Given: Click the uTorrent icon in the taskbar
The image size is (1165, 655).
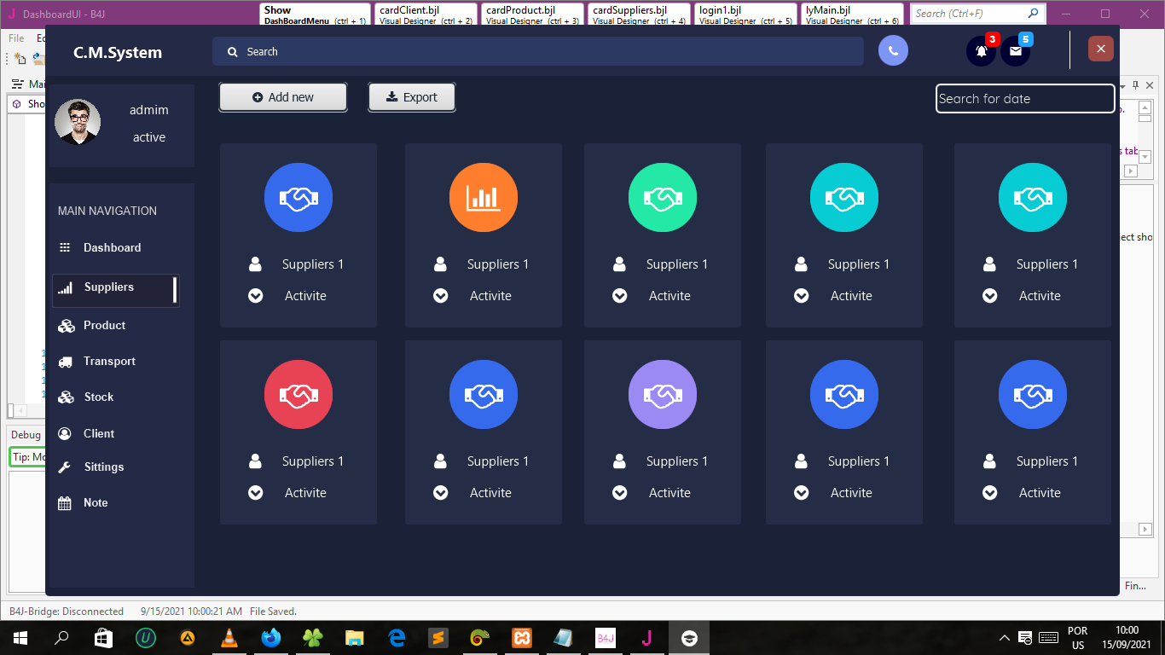Looking at the screenshot, I should (145, 638).
